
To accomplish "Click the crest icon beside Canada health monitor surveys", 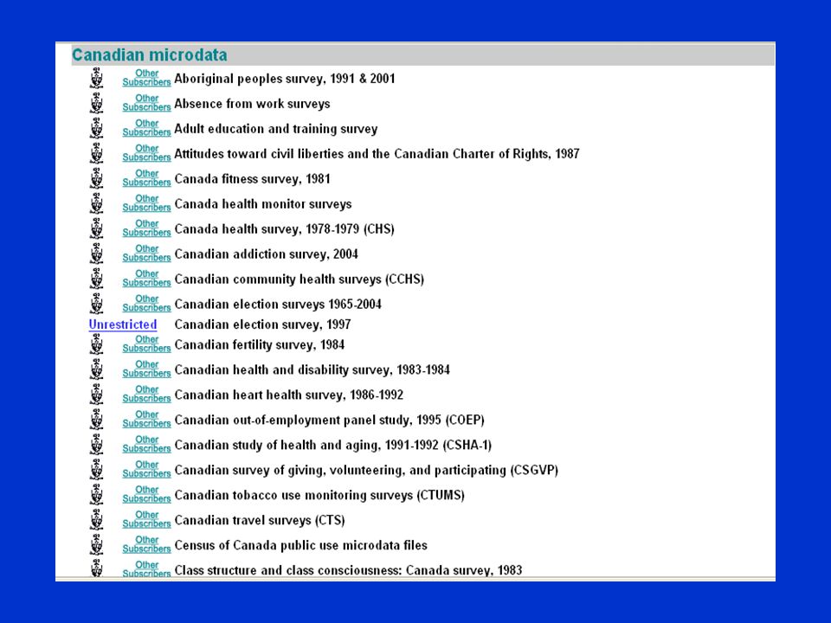I will pos(96,203).
